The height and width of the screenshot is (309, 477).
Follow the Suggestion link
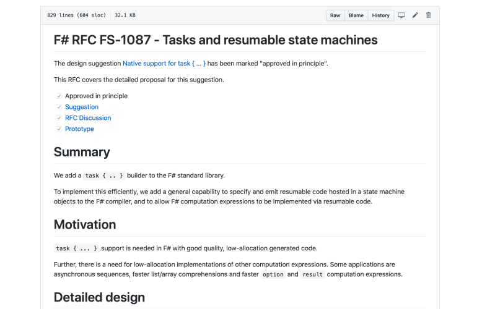pos(82,107)
